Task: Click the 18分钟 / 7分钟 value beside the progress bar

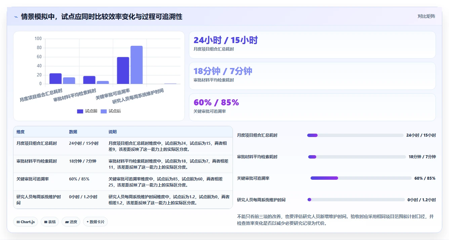Action: click(x=422, y=157)
